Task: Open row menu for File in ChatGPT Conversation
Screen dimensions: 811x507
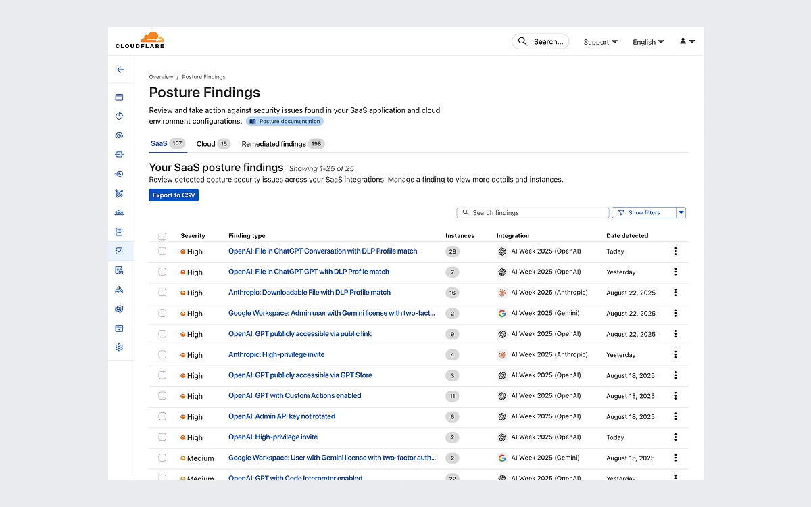Action: (x=676, y=251)
